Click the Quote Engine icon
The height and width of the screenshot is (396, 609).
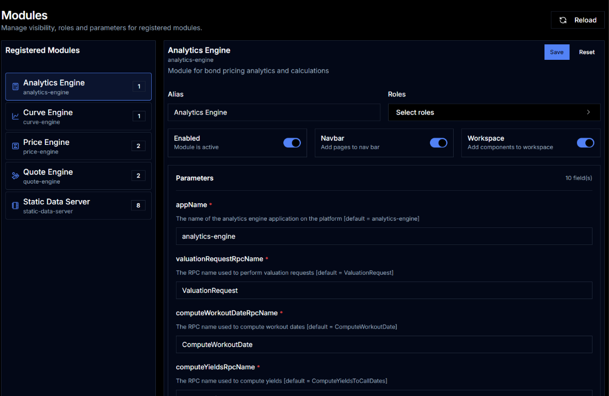(15, 176)
